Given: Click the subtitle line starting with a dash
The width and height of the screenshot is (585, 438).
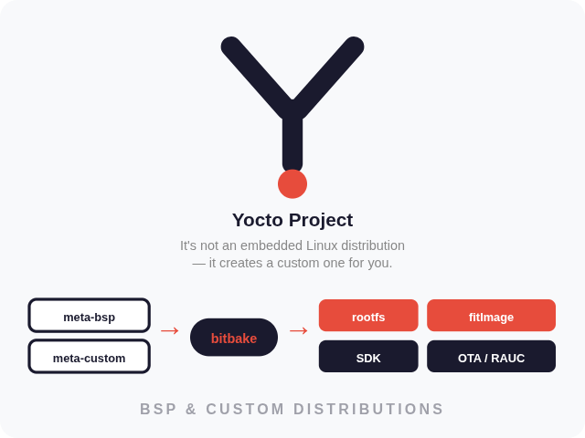Looking at the screenshot, I should [x=292, y=263].
